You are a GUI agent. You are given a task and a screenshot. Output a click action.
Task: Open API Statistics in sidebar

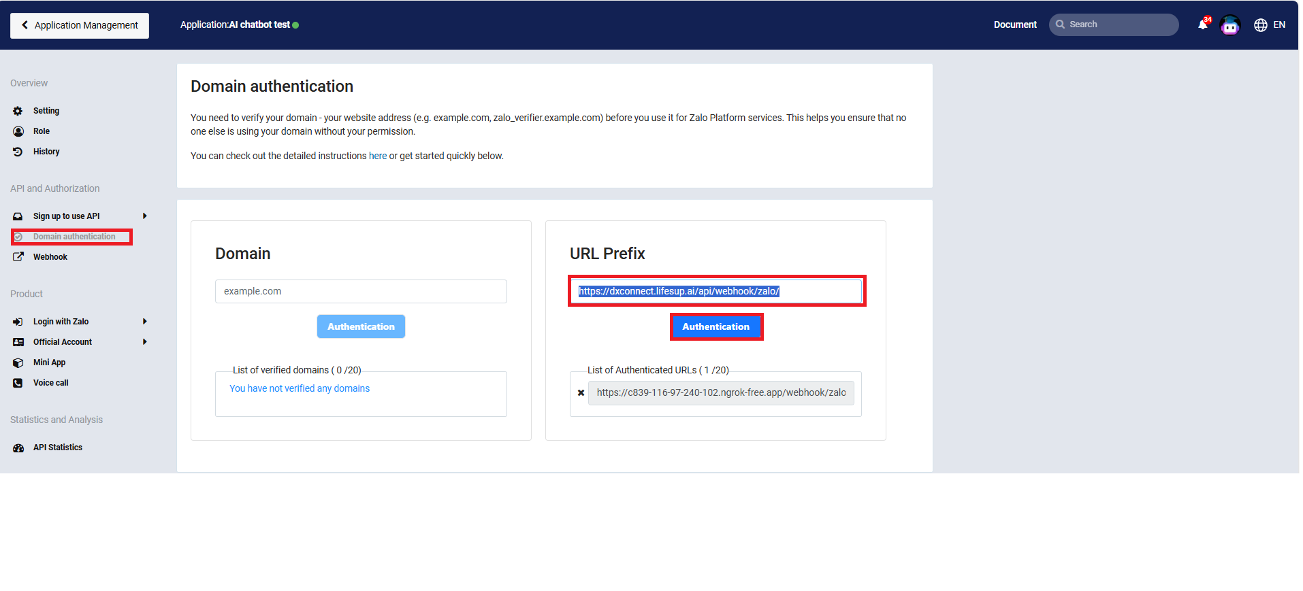coord(58,448)
